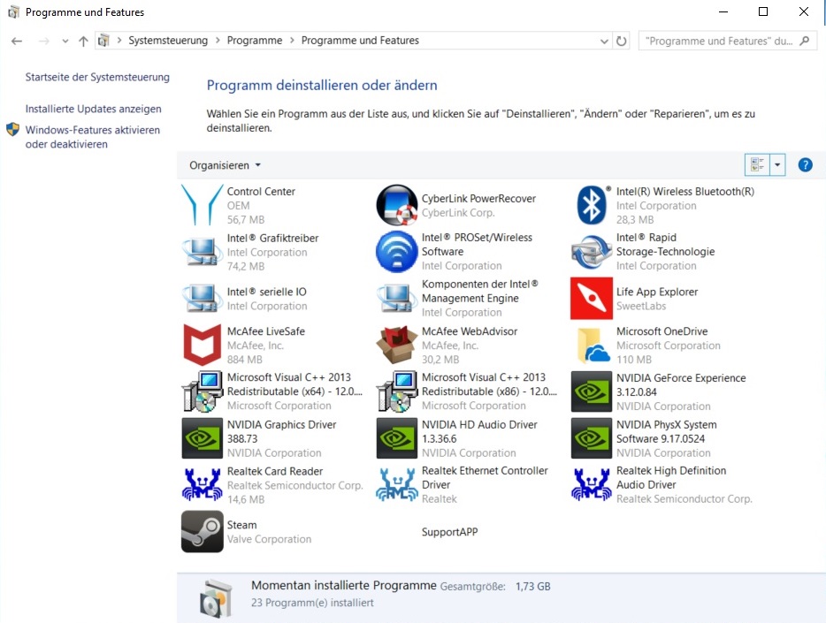Viewport: 826px width, 623px height.
Task: Click the McAfee LiveSafe shield icon
Action: 203,346
